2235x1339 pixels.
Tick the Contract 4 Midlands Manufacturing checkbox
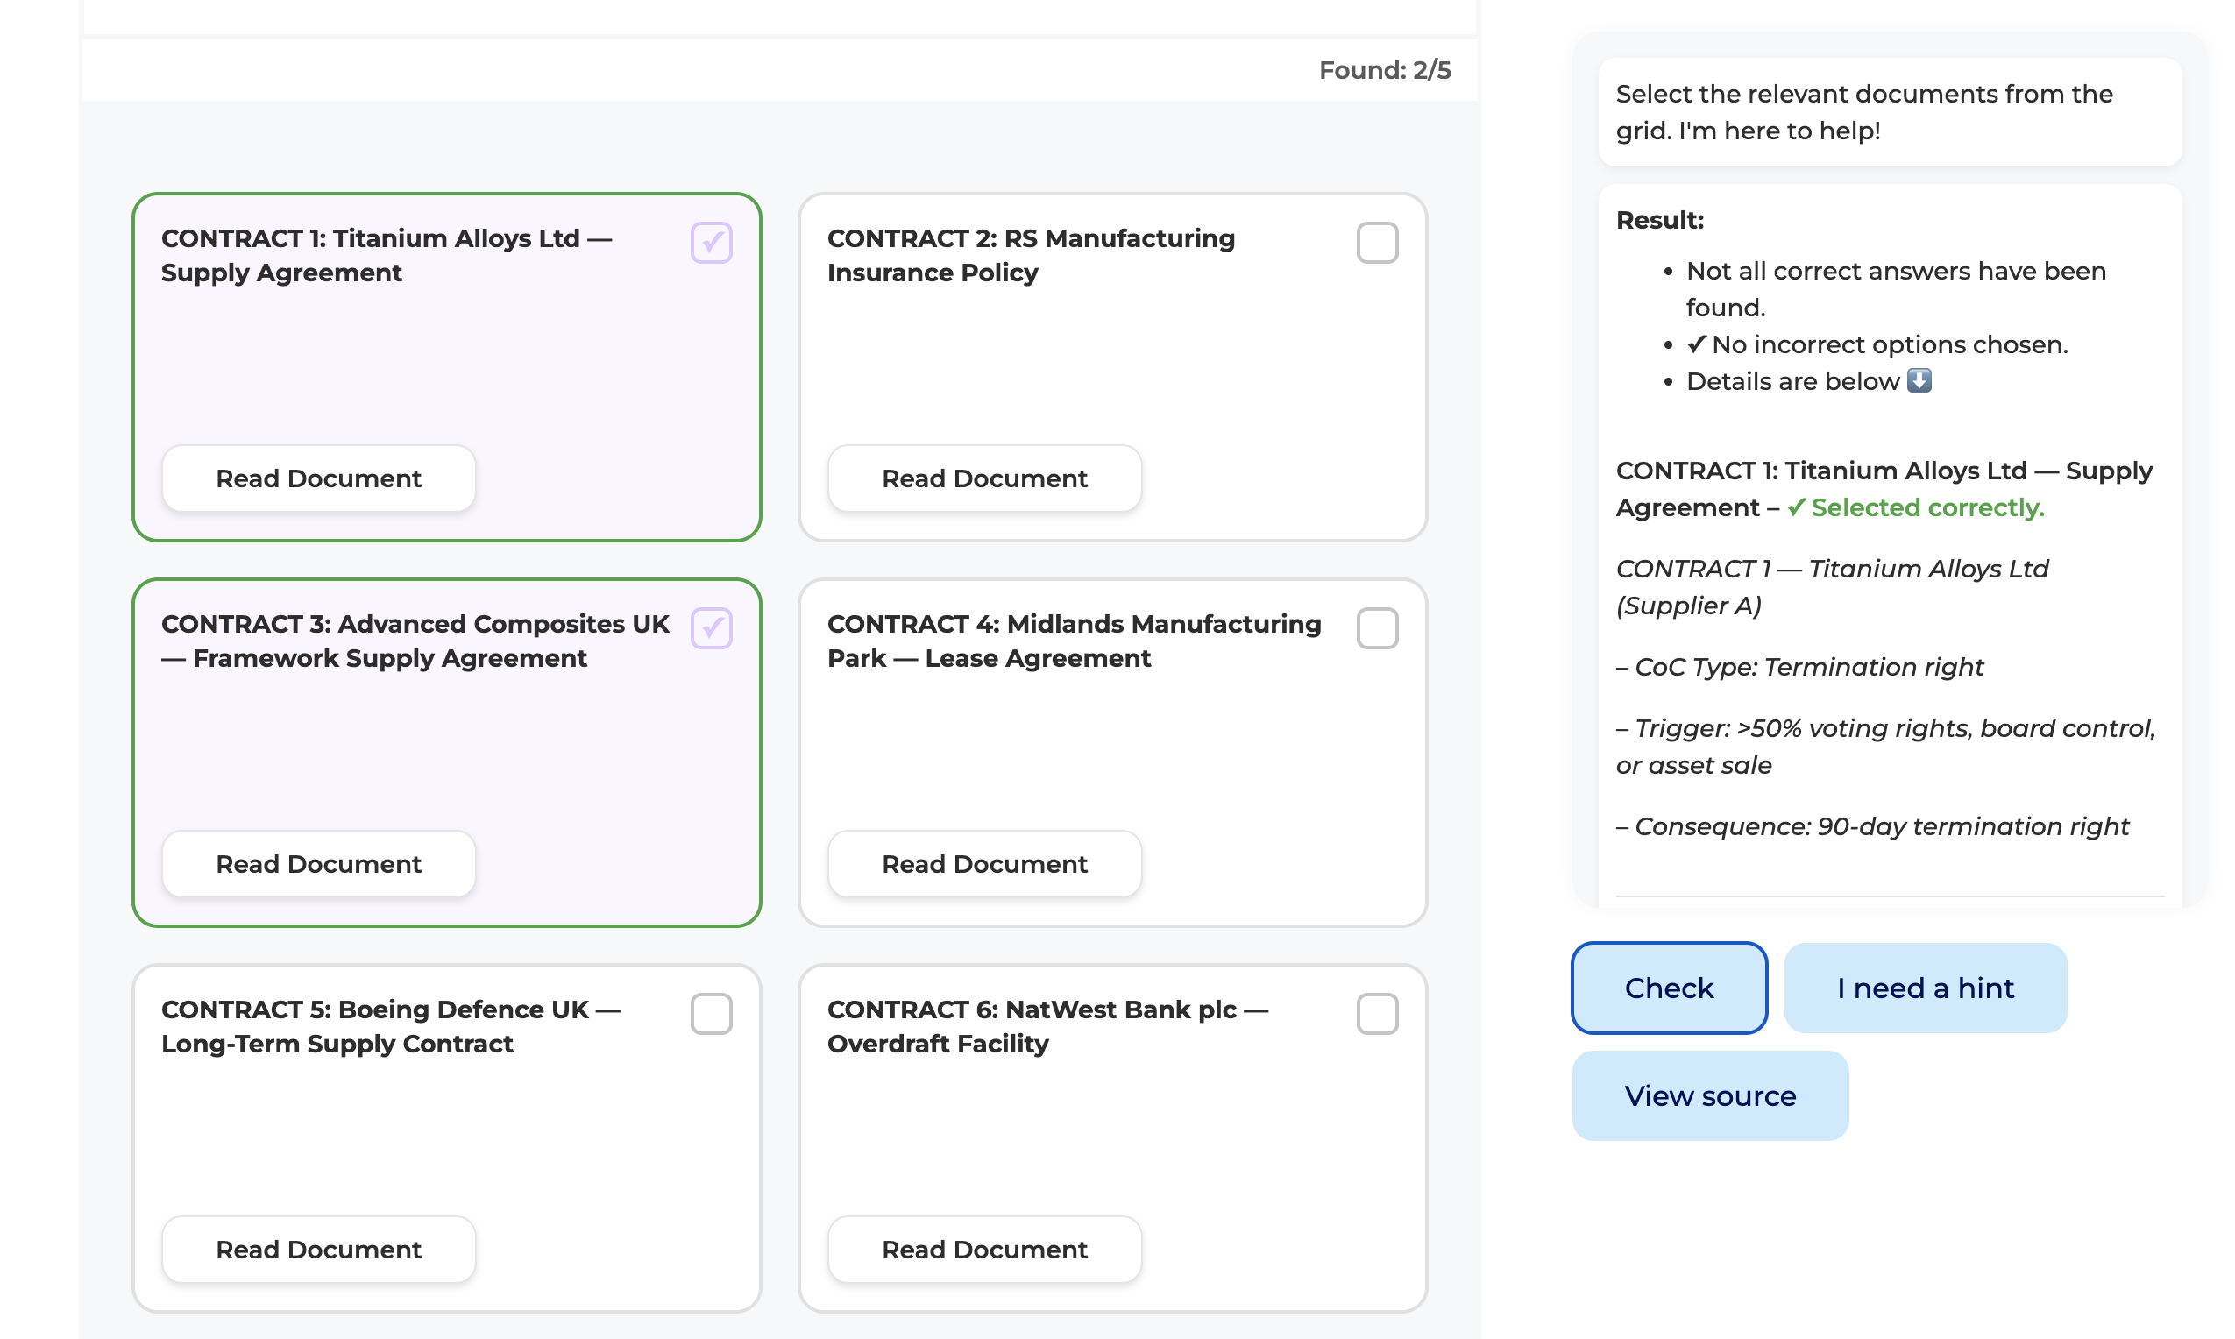point(1377,628)
